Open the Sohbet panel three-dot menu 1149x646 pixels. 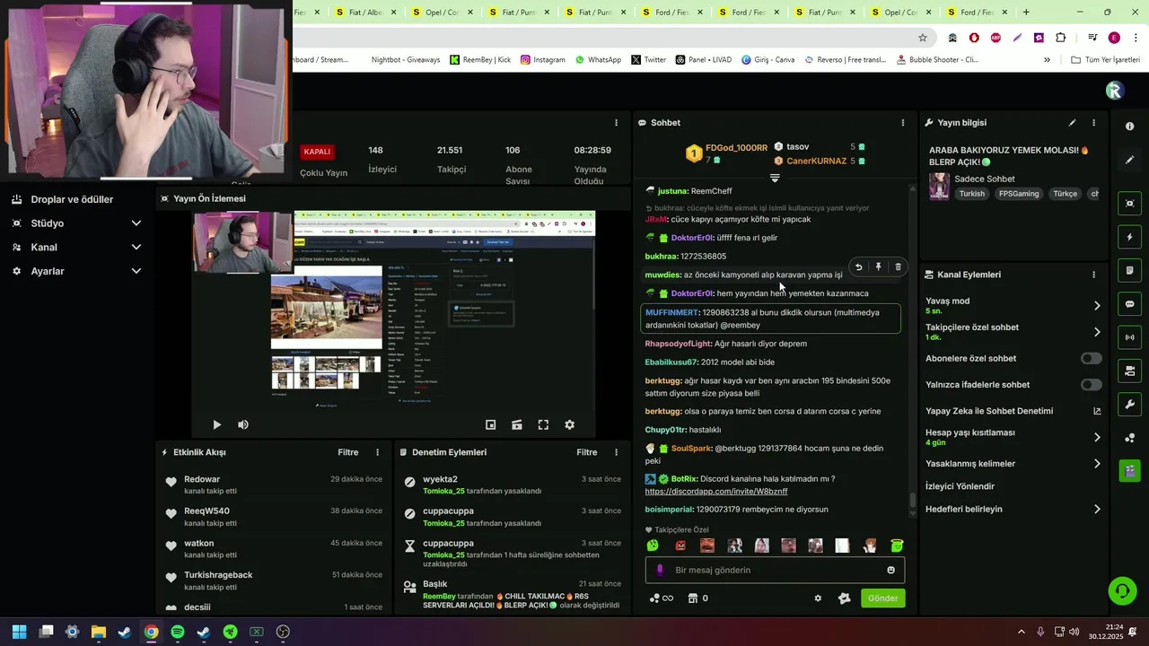pyautogui.click(x=903, y=123)
